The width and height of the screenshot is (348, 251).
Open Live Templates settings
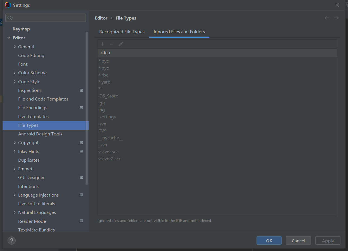(x=33, y=116)
